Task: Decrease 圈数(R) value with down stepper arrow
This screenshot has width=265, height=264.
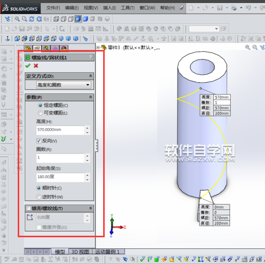Action: point(87,160)
